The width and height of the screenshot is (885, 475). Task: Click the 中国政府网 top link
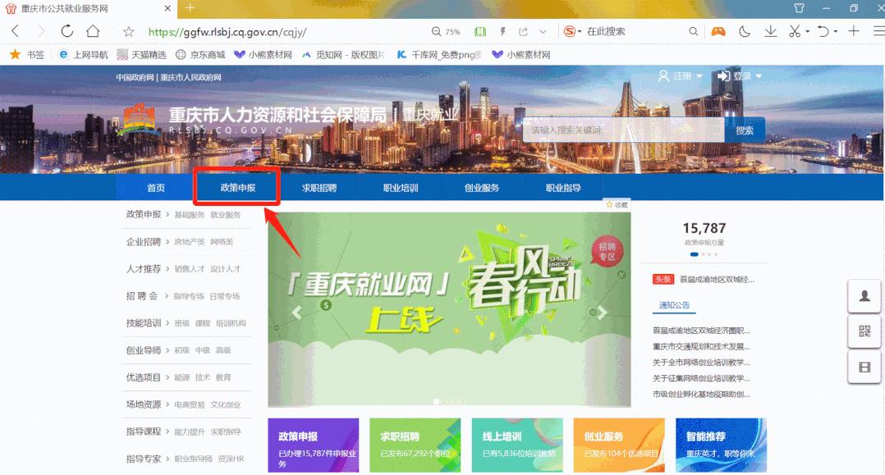tap(135, 77)
